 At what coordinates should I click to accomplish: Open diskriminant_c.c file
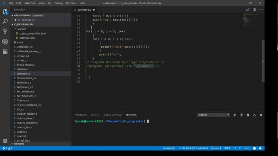click(41, 78)
